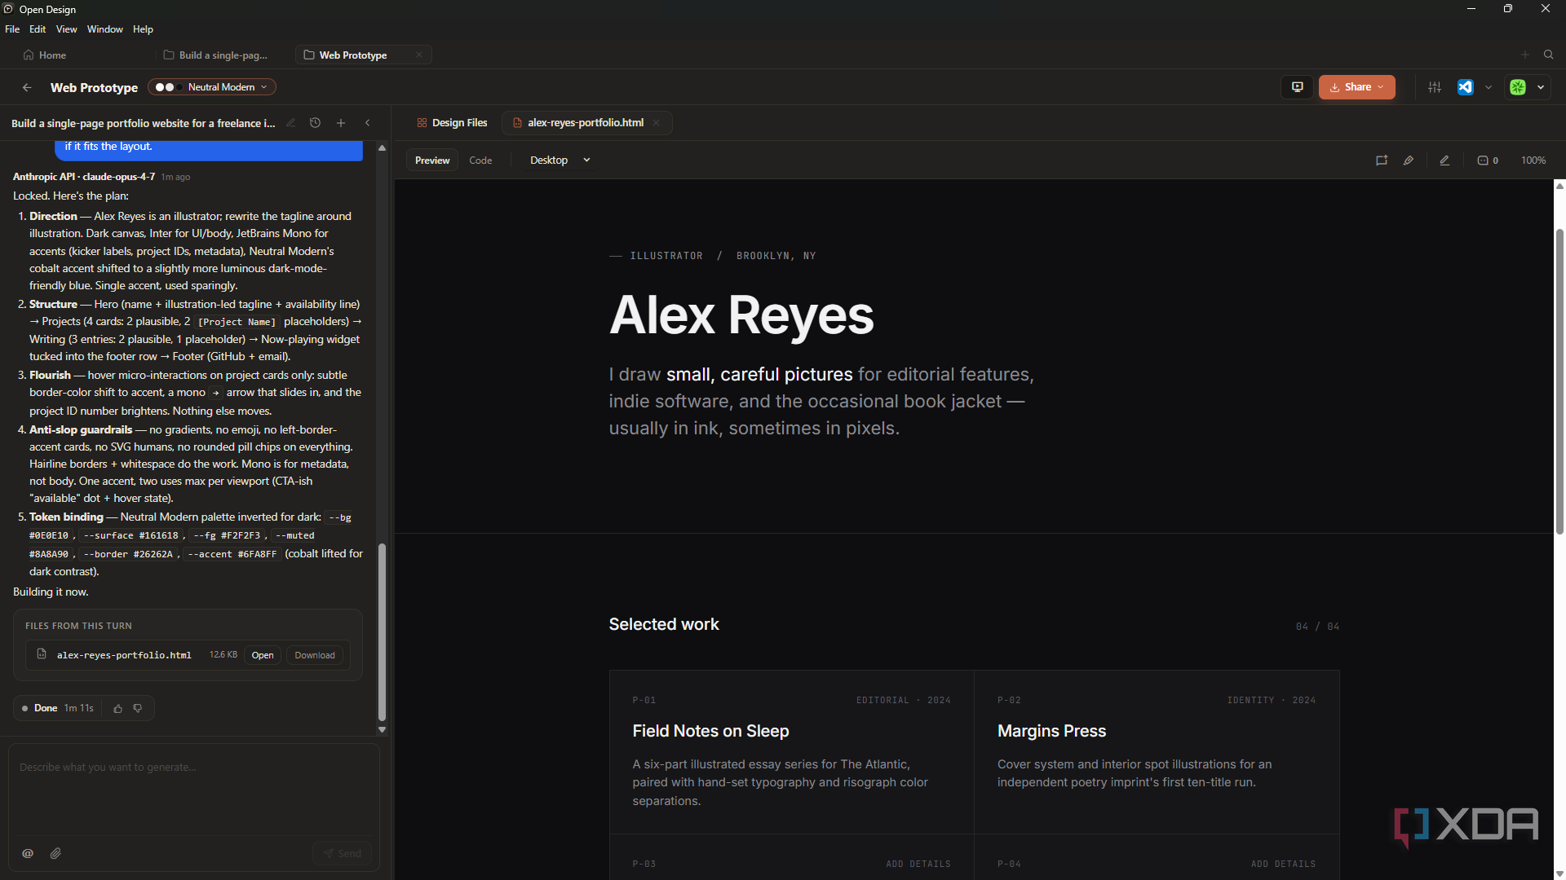Close the Web Prototype tab

click(419, 55)
